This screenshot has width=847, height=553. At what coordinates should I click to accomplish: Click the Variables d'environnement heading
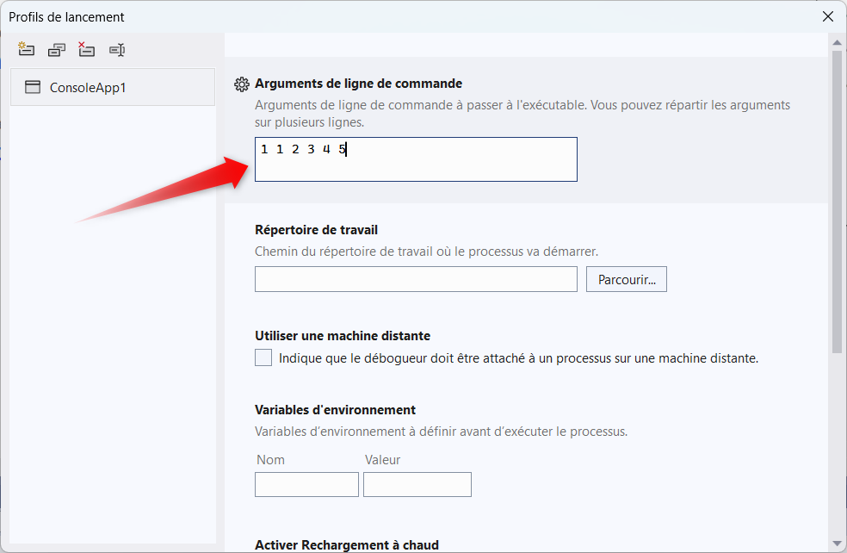point(336,410)
